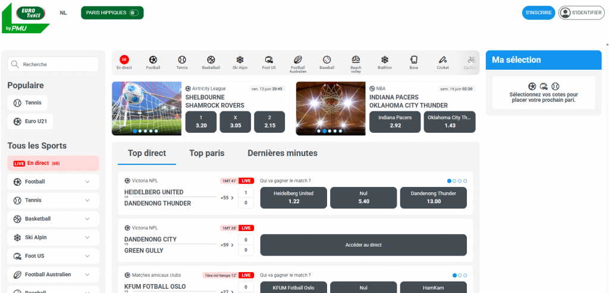Select second carousel dot on NBA banner

[324, 131]
